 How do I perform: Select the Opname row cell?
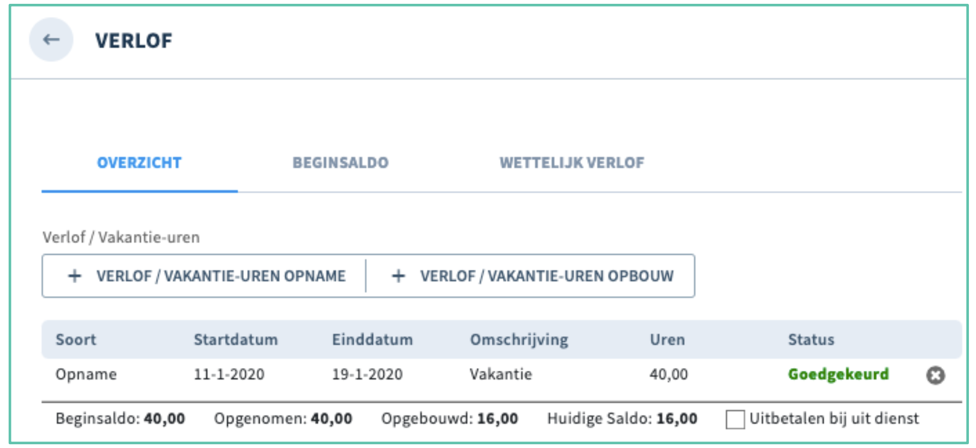(x=86, y=375)
